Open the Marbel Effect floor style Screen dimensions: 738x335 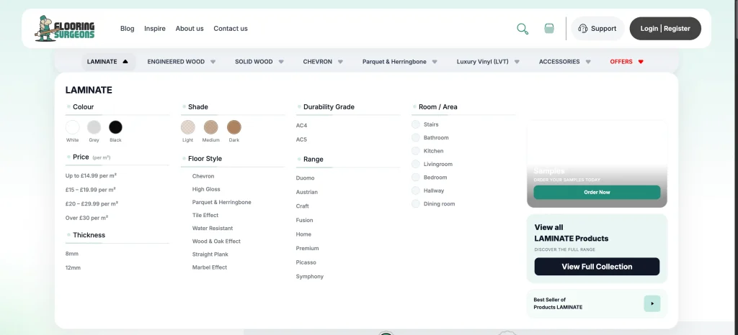click(210, 267)
